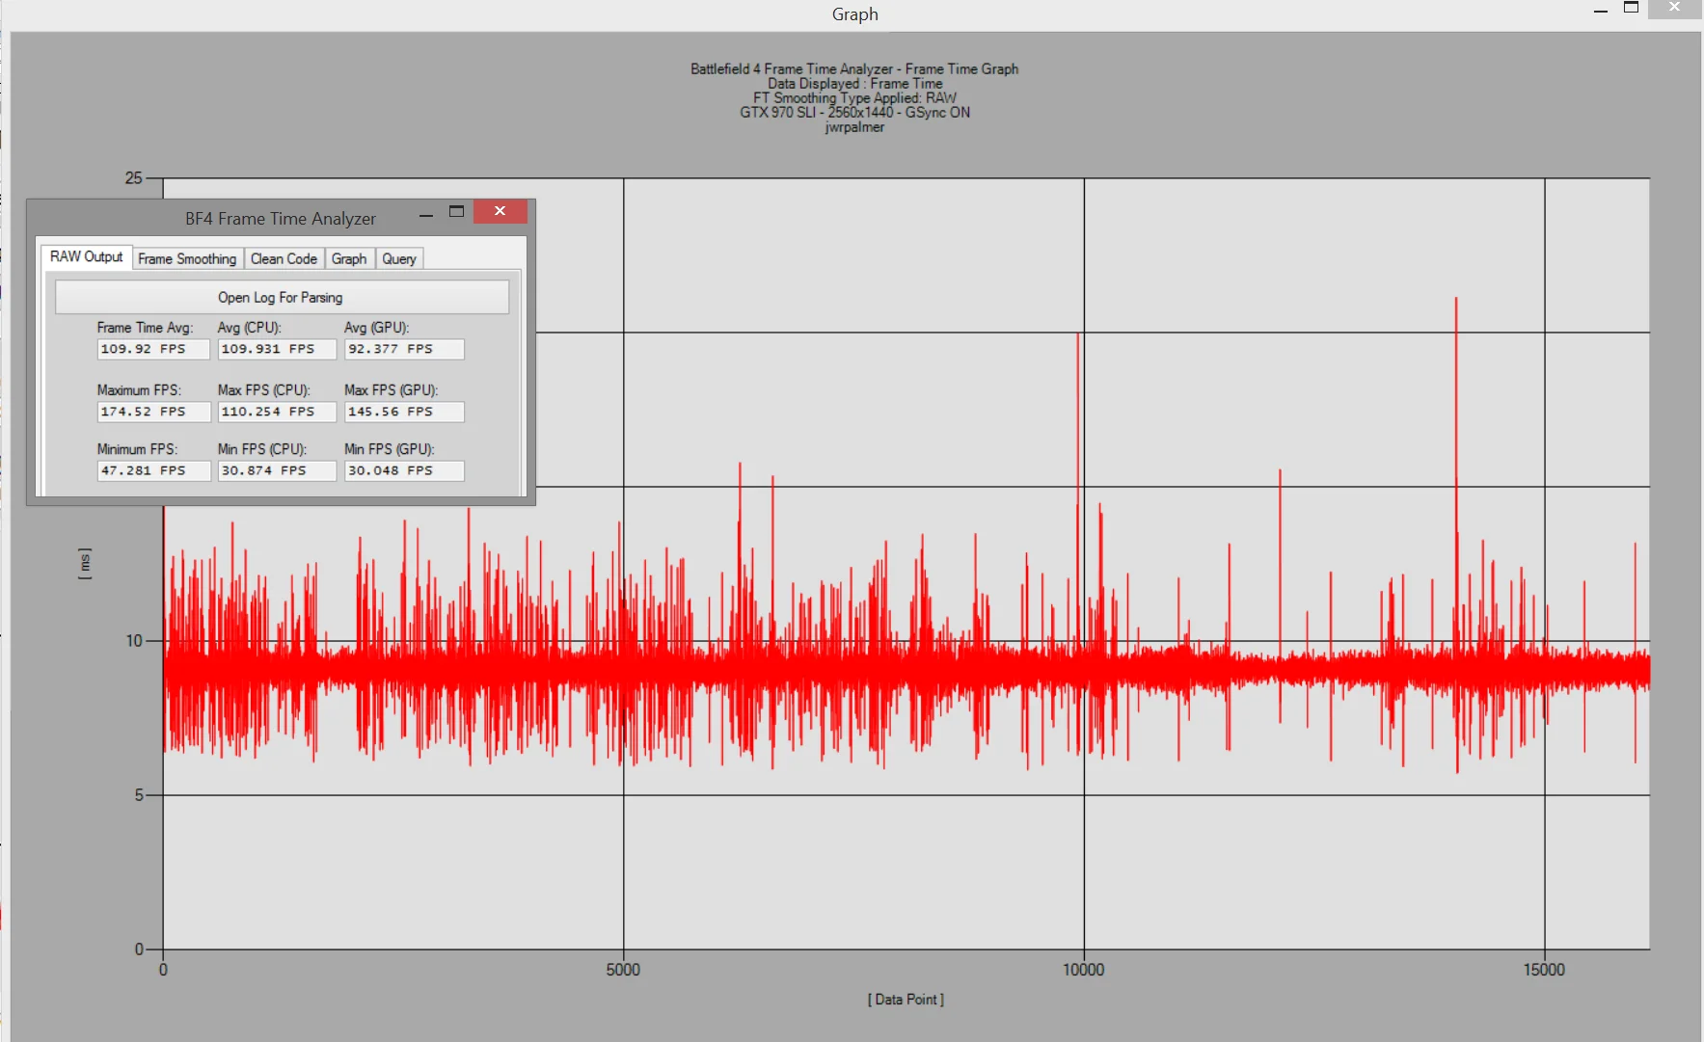The height and width of the screenshot is (1042, 1704).
Task: Close the BF4 Frame Time Analyzer window
Action: coord(500,211)
